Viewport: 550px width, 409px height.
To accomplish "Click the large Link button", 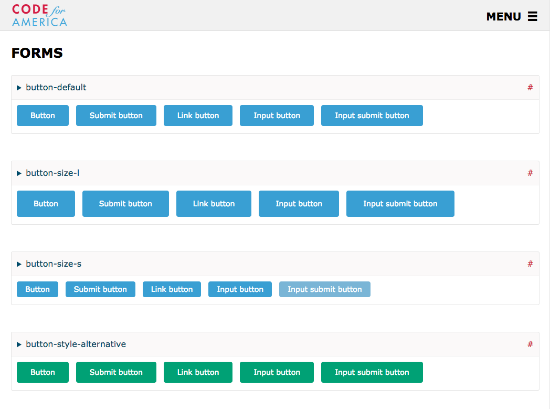I will pos(214,204).
